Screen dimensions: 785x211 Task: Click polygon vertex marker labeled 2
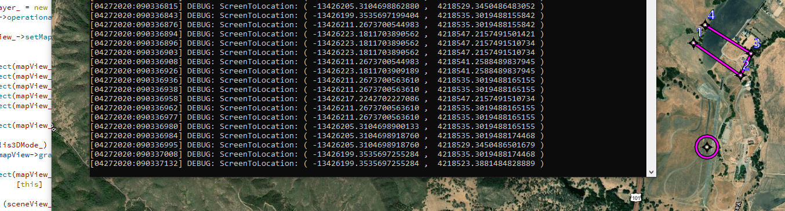click(x=740, y=75)
